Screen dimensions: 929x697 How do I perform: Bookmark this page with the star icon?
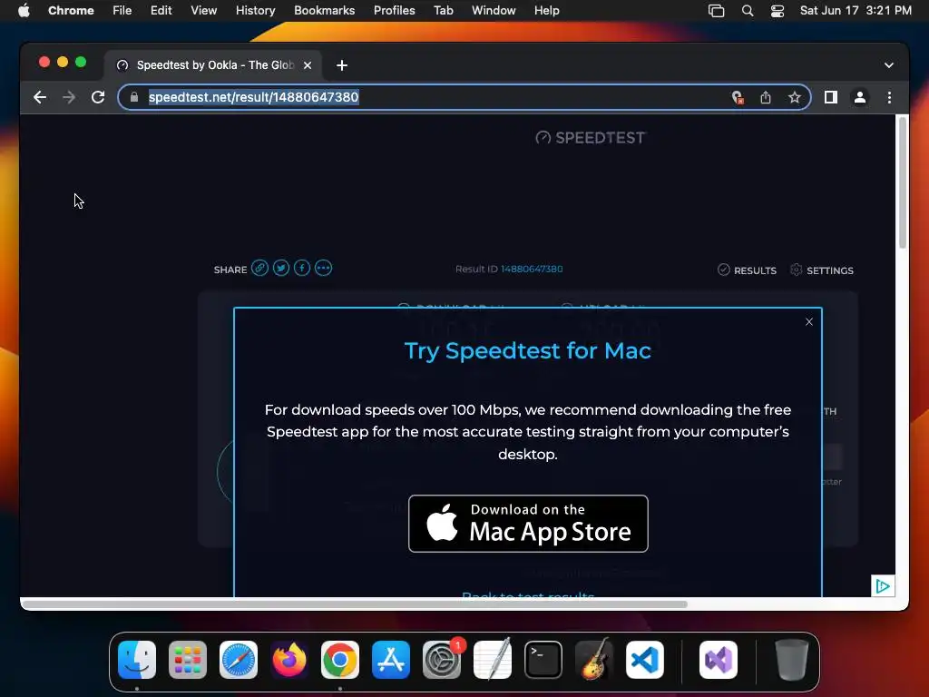(x=795, y=97)
